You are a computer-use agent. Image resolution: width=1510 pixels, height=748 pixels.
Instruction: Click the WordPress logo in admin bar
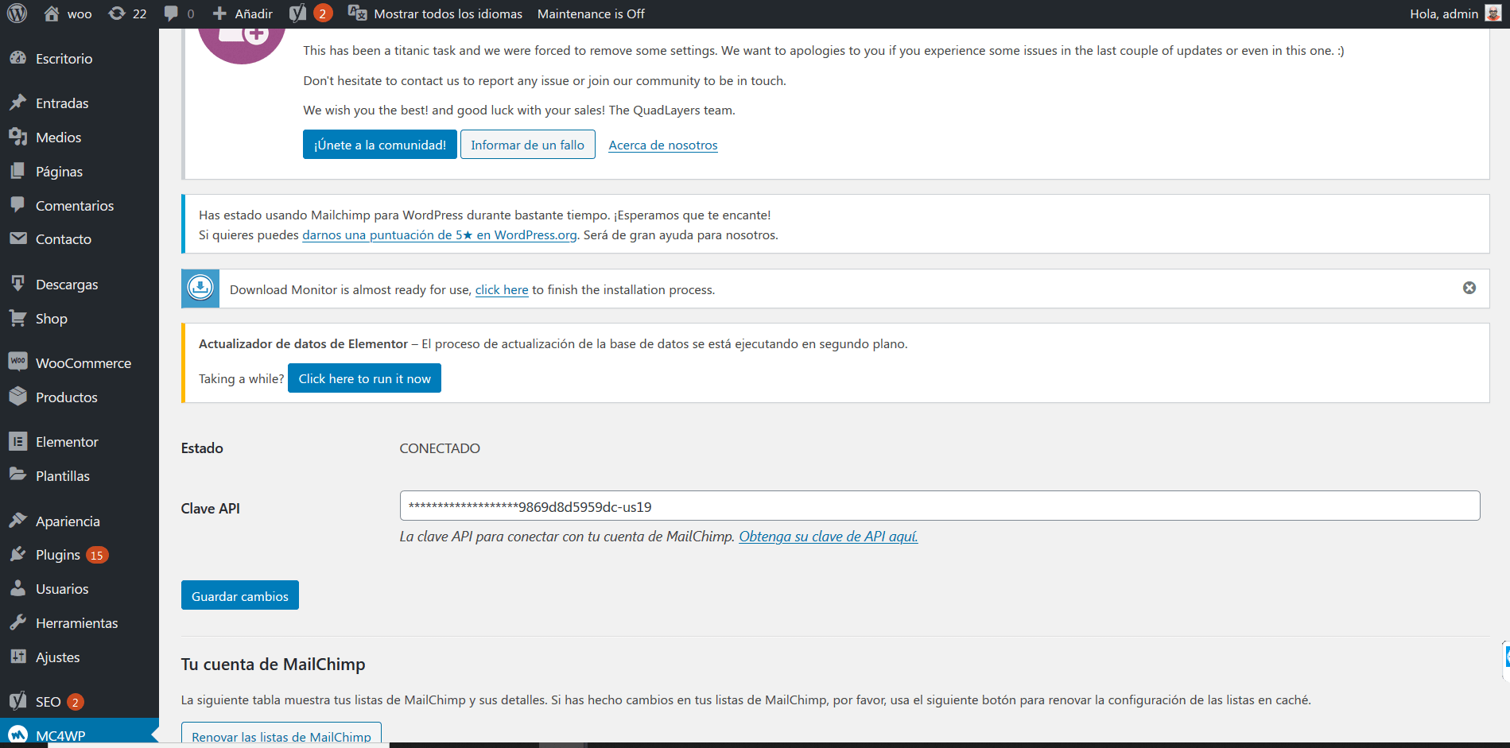point(17,14)
